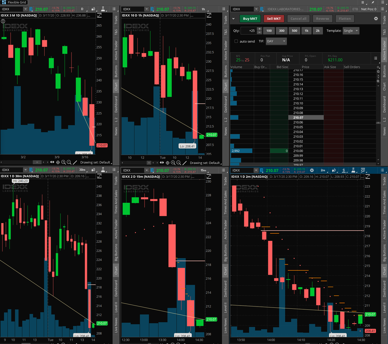Open symbol dropdown in daily chart

tap(26, 9)
